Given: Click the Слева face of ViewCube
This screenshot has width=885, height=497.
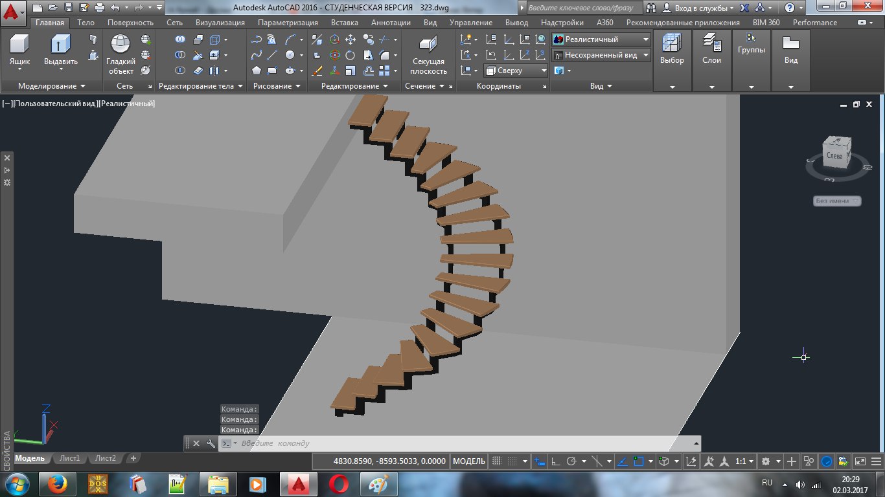Looking at the screenshot, I should [834, 155].
